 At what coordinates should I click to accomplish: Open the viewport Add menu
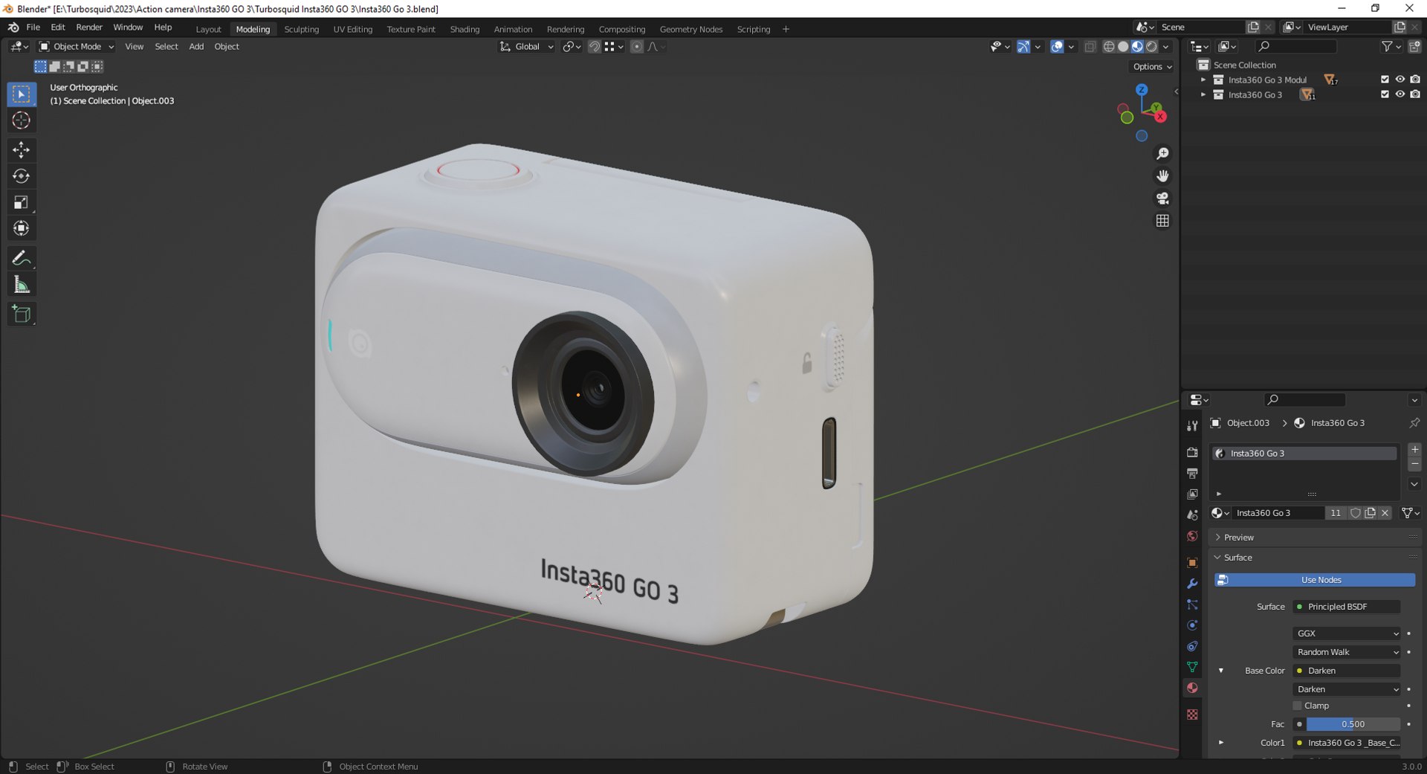pyautogui.click(x=196, y=47)
